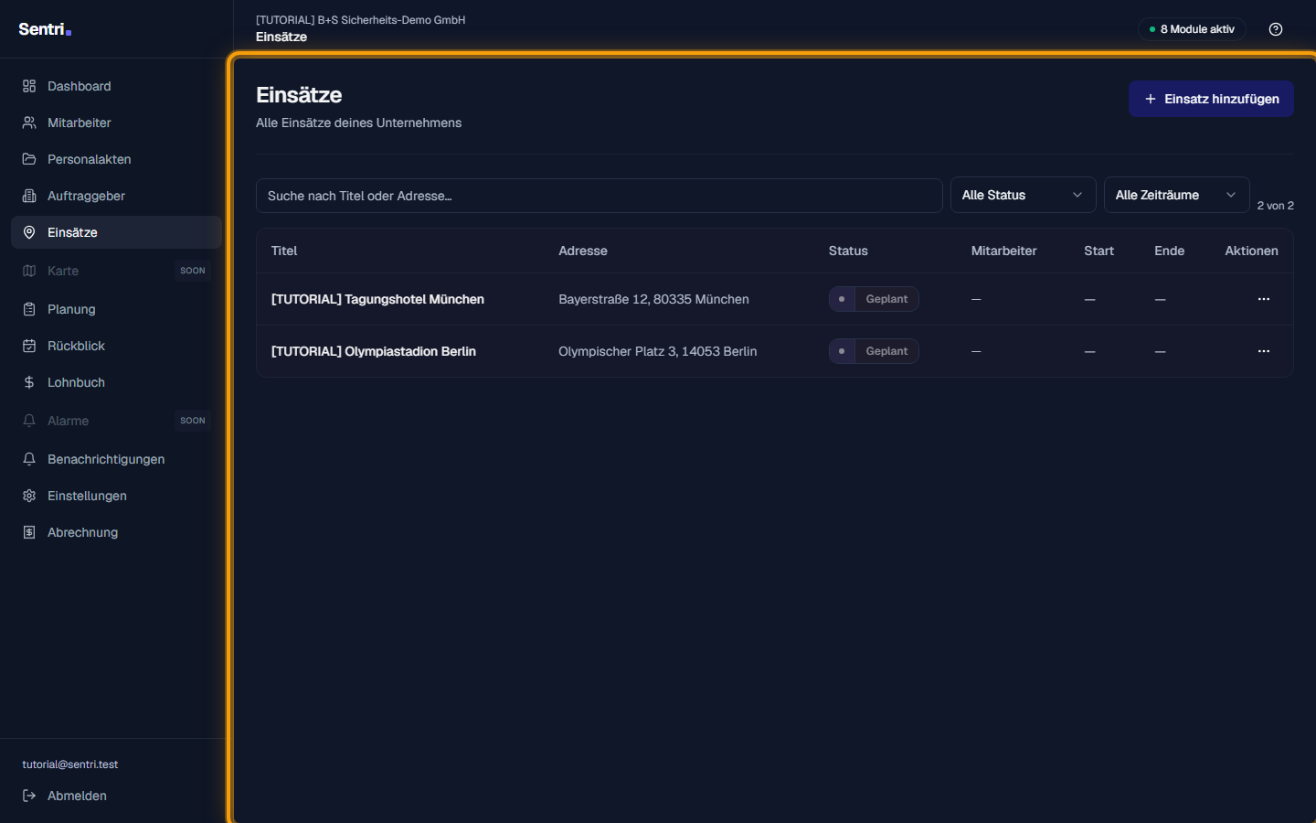Click the Auftraggeber building icon
The width and height of the screenshot is (1316, 823).
pyautogui.click(x=29, y=196)
